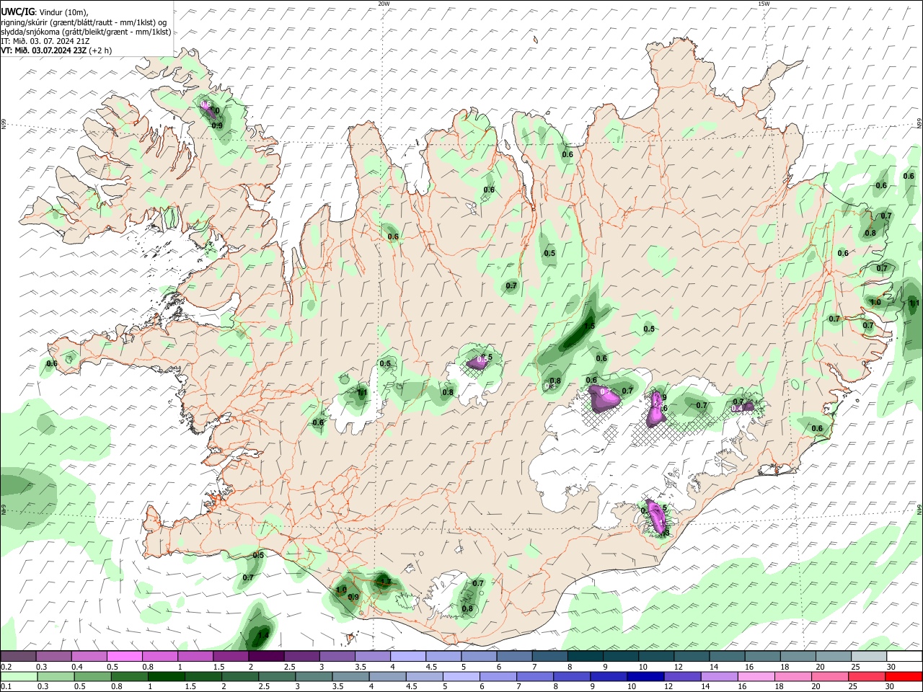This screenshot has width=923, height=692.
Task: Select the 2.5 violet sleet/snow legend swatch
Action: tap(301, 656)
